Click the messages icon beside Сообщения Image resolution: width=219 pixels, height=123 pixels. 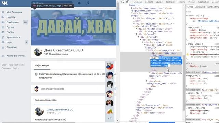(3, 22)
